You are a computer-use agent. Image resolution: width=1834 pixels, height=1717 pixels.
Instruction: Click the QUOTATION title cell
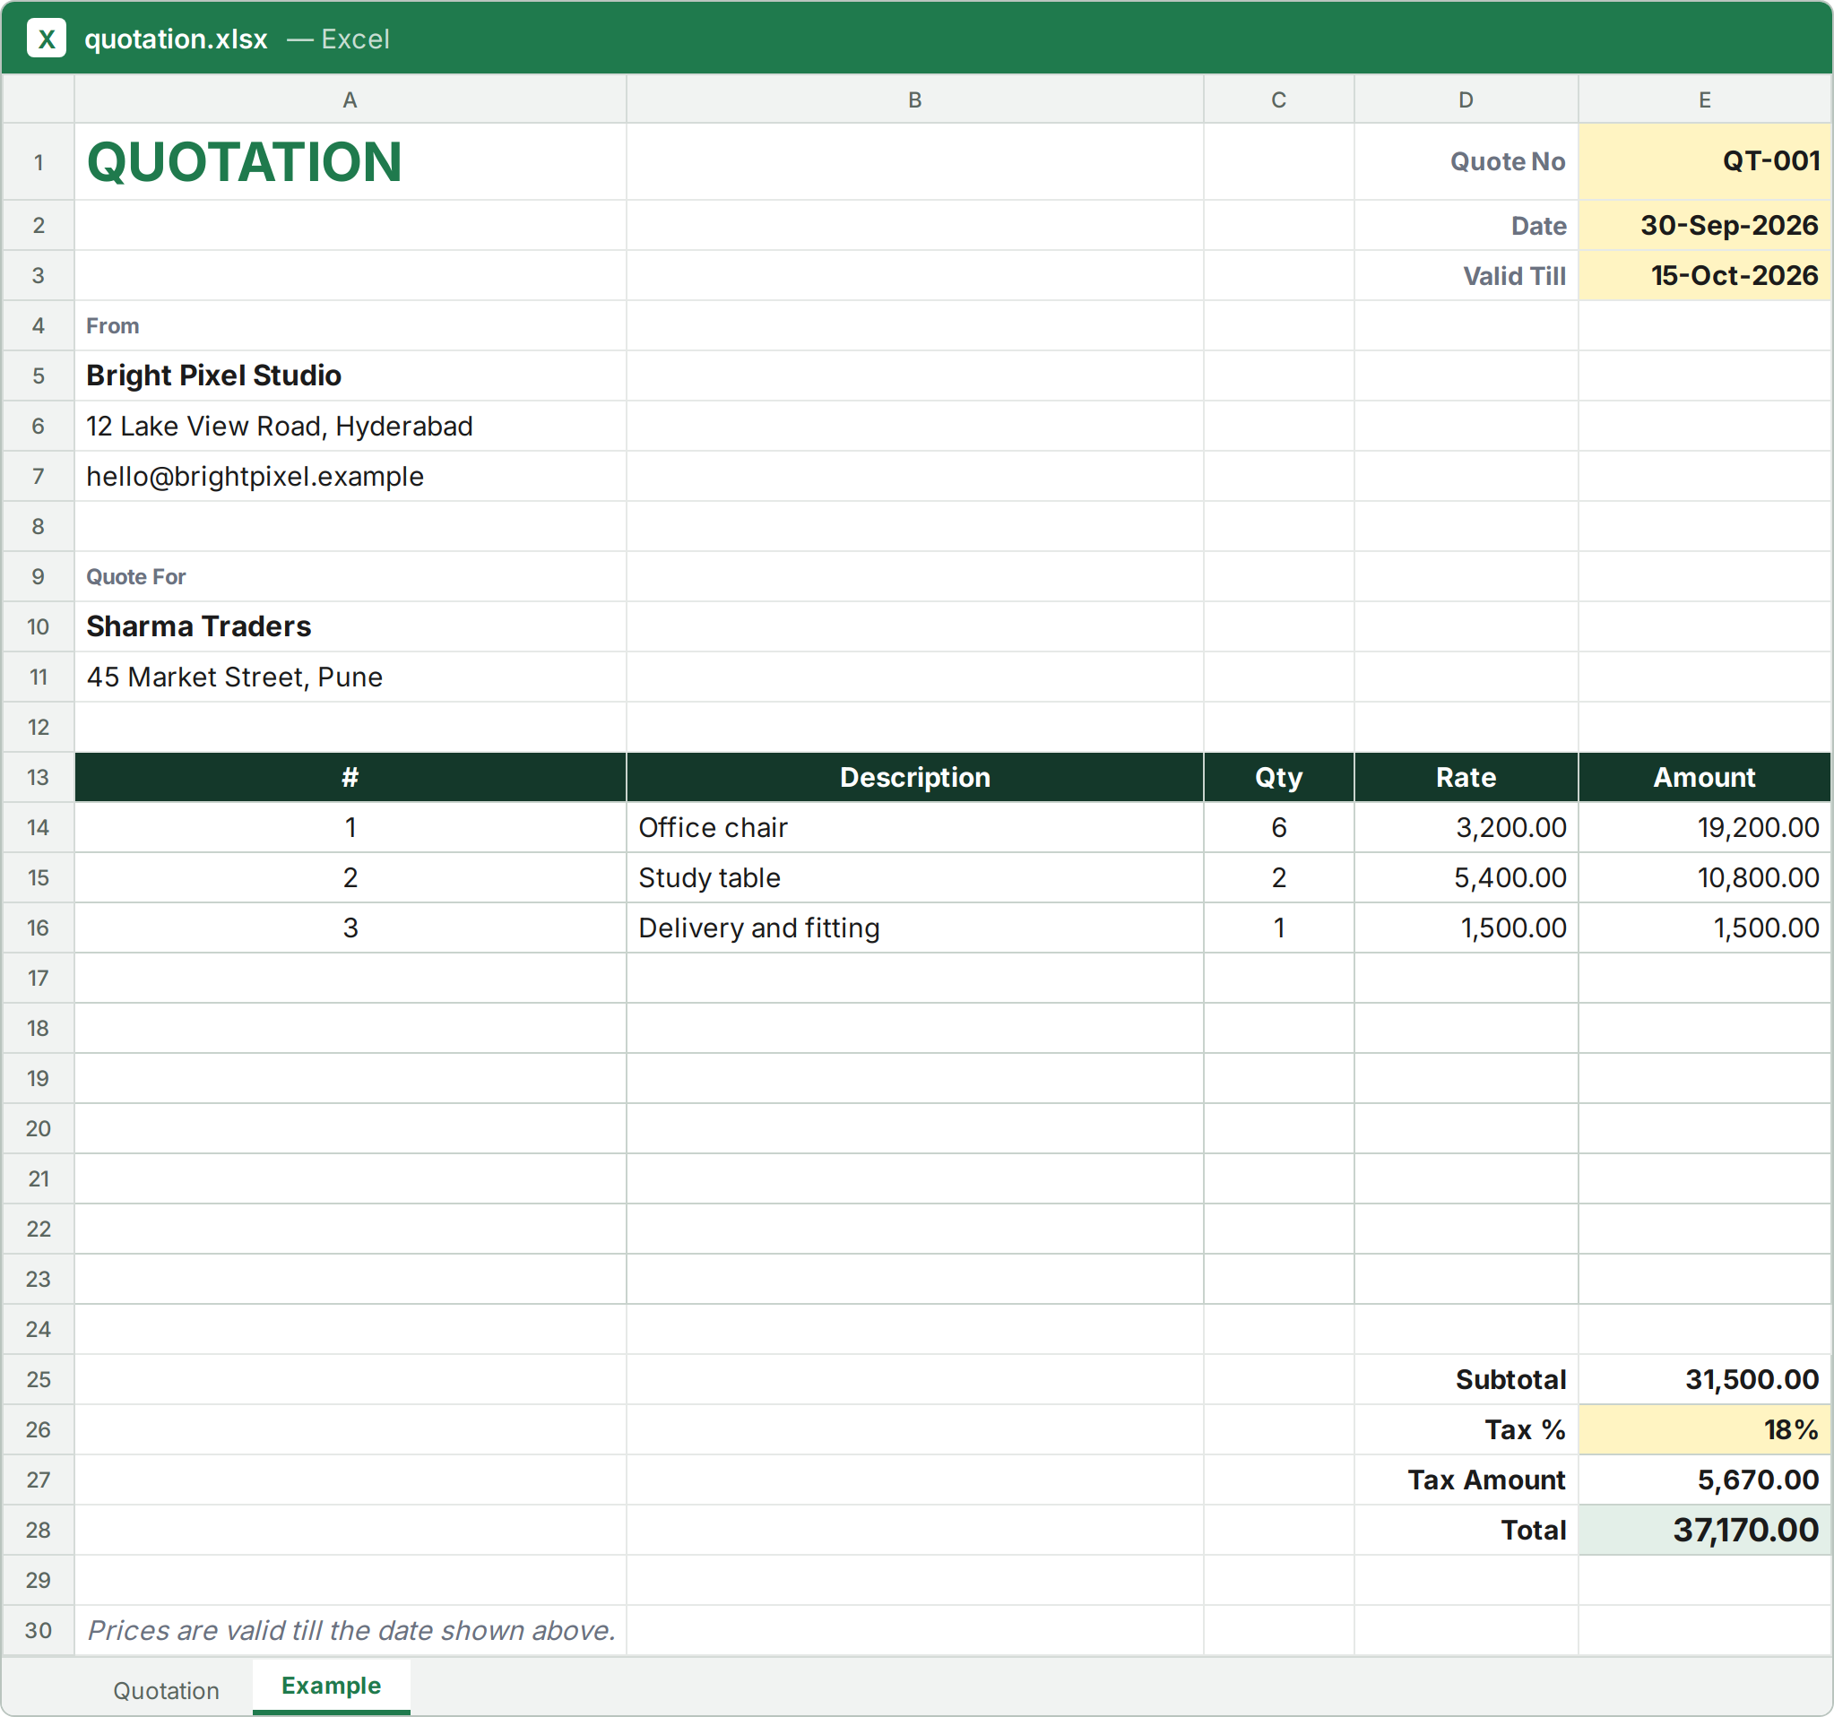click(x=350, y=161)
